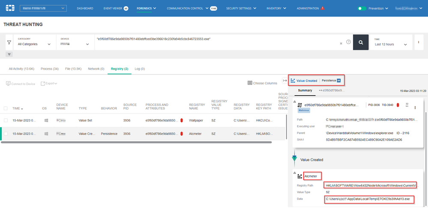The width and height of the screenshot is (428, 208).
Task: Open the filter funnel icon
Action: 9,42
